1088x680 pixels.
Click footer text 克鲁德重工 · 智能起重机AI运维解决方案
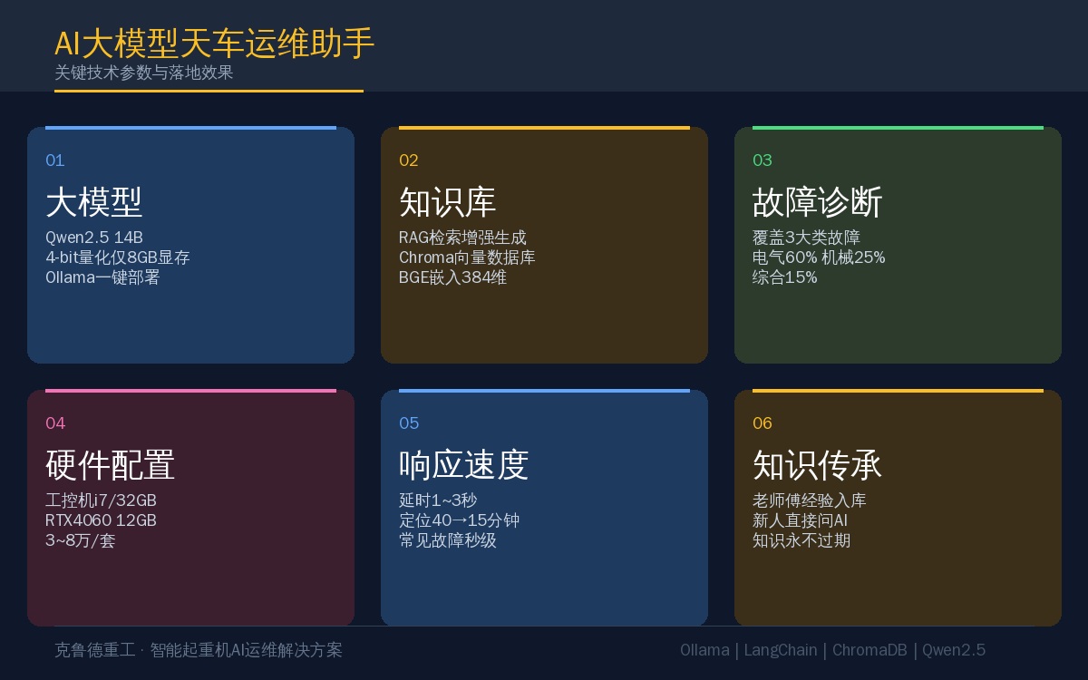pyautogui.click(x=199, y=650)
